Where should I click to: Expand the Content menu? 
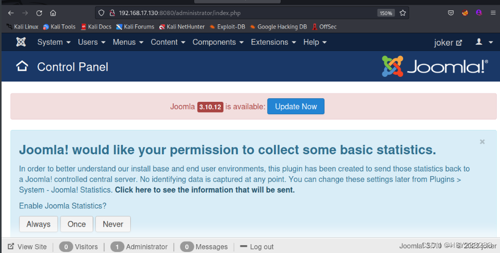tap(168, 42)
